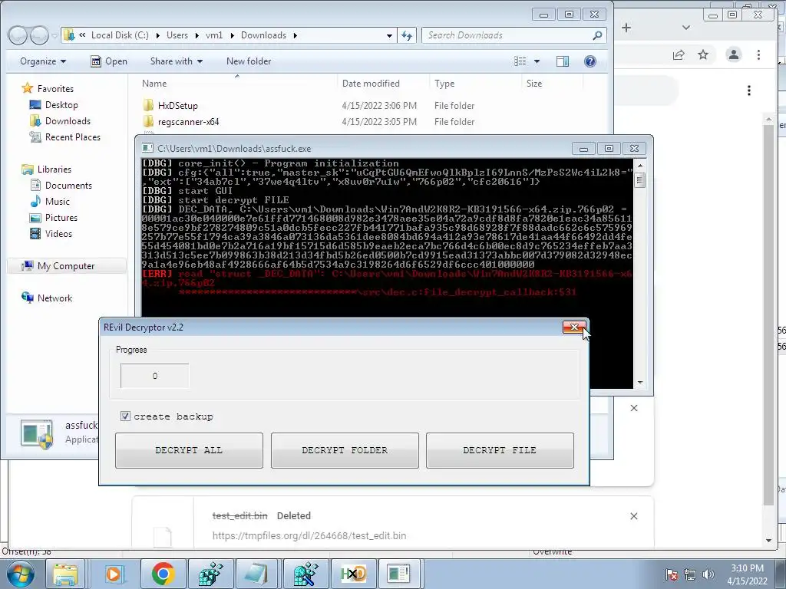Open Music library

[57, 202]
